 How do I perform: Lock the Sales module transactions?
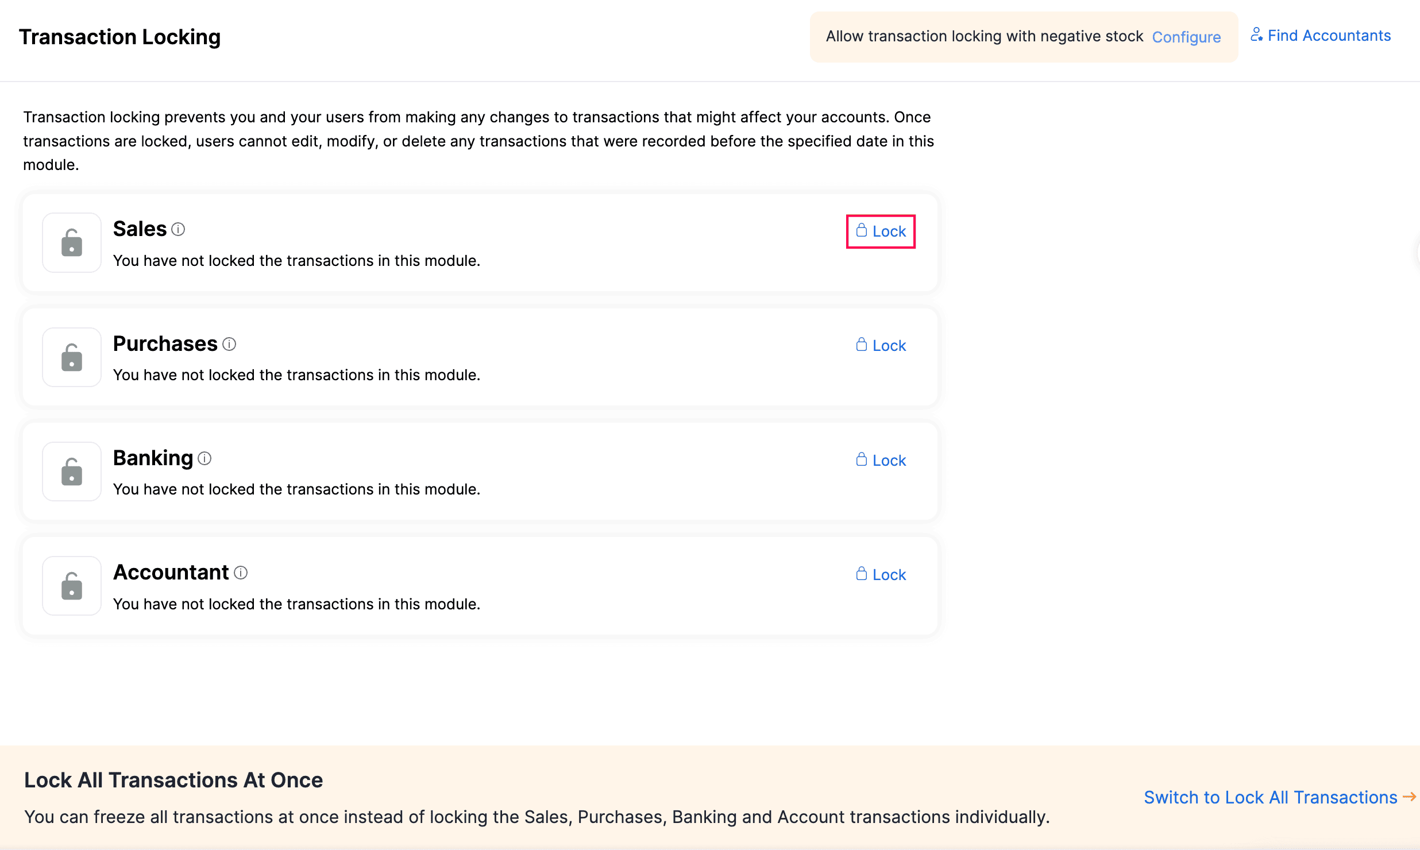point(881,231)
